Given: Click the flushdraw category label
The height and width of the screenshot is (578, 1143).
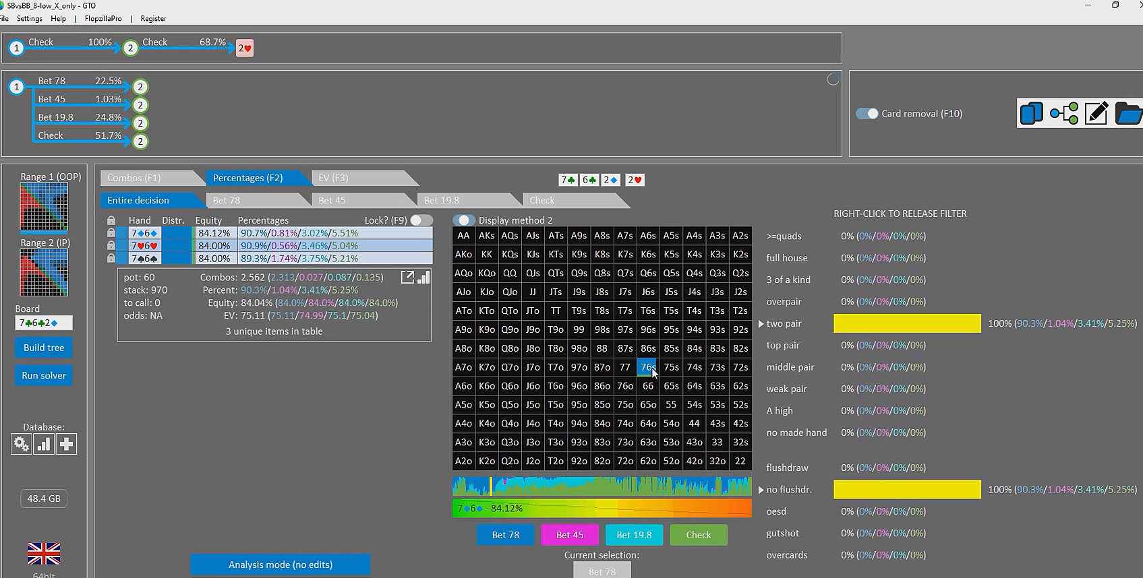Looking at the screenshot, I should (787, 468).
